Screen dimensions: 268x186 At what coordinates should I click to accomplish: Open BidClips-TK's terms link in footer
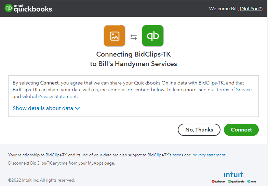coord(178,155)
